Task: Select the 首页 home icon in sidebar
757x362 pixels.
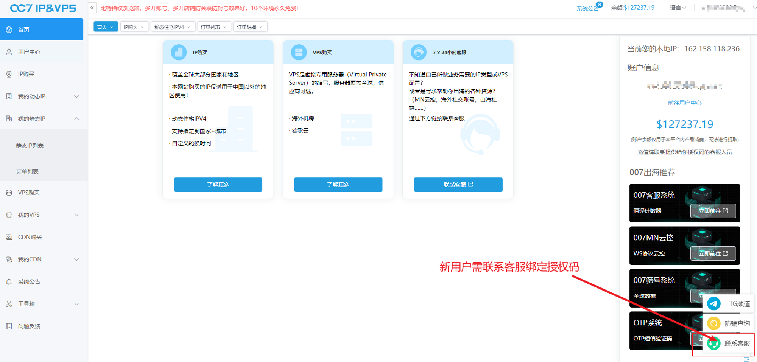Action: 8,29
